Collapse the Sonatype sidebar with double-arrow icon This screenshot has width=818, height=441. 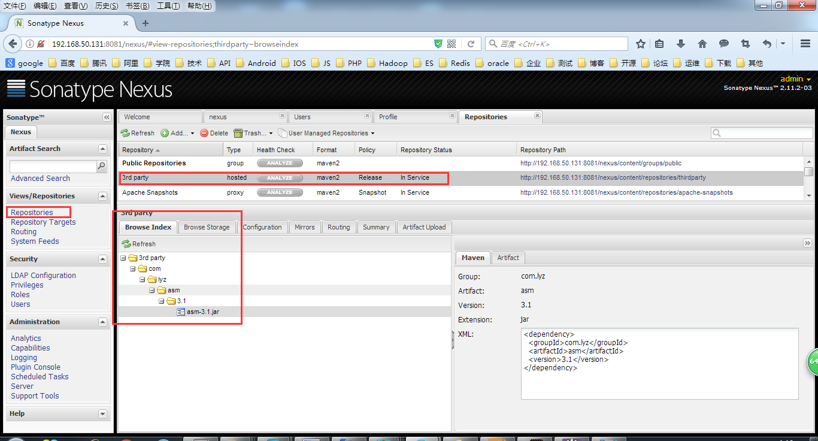pos(107,117)
